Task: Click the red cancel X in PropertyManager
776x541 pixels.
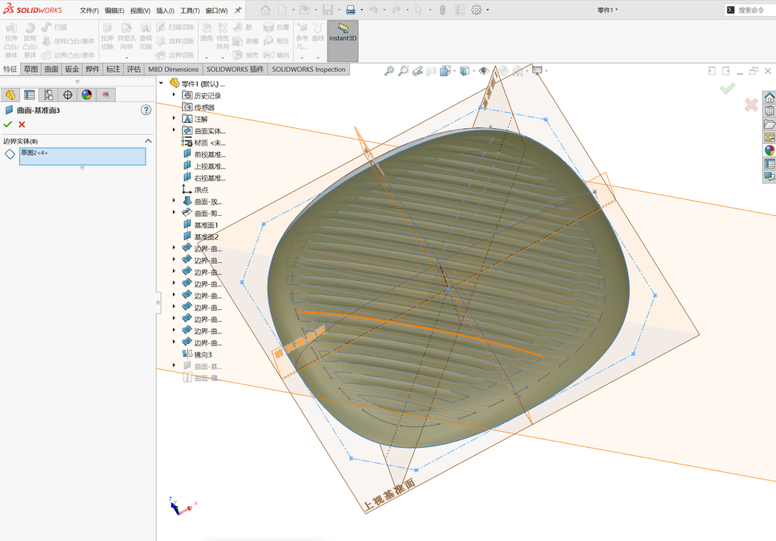Action: click(x=22, y=124)
